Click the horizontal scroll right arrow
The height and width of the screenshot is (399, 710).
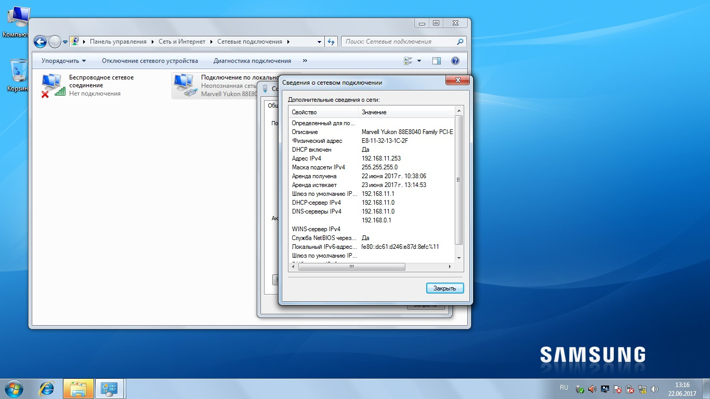tap(450, 267)
